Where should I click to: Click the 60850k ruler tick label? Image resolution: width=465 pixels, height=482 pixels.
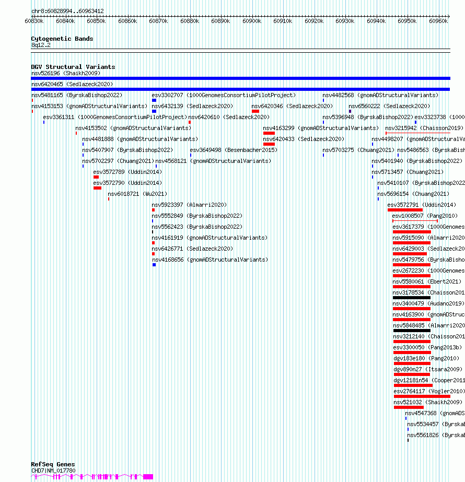96,21
